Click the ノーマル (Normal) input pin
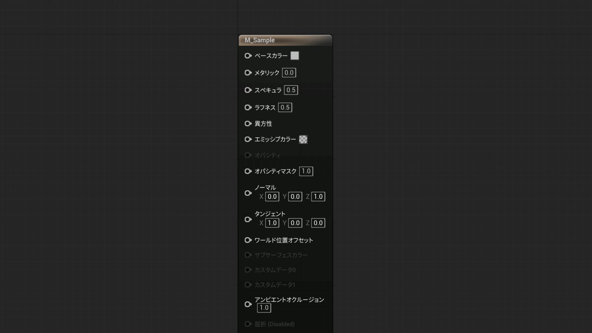The image size is (592, 333). pyautogui.click(x=248, y=193)
